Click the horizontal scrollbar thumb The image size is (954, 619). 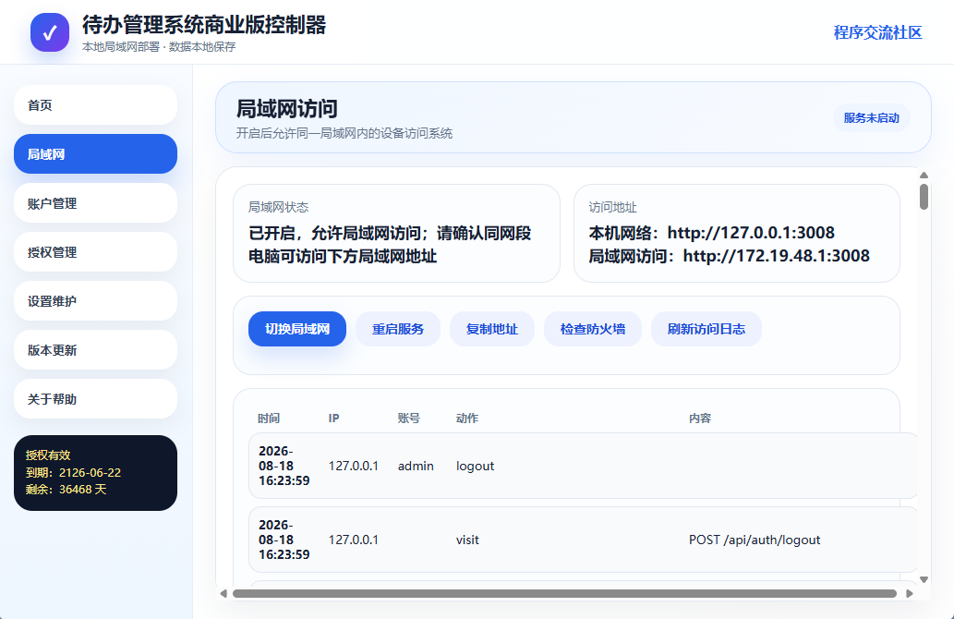tap(564, 593)
